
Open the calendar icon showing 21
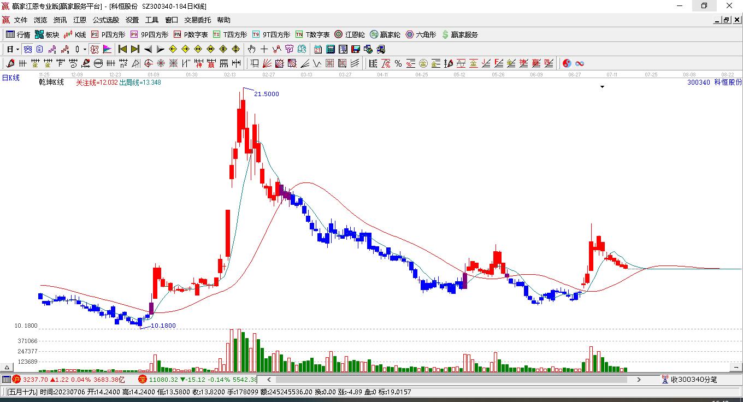click(318, 49)
